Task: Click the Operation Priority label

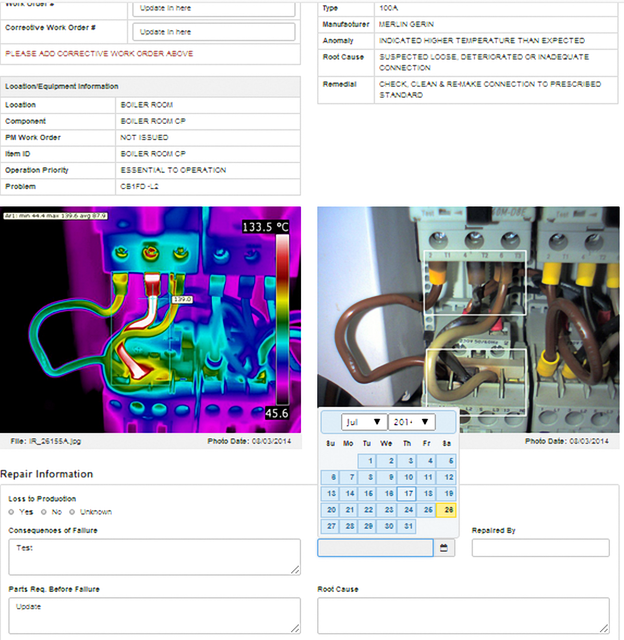Action: 37,170
